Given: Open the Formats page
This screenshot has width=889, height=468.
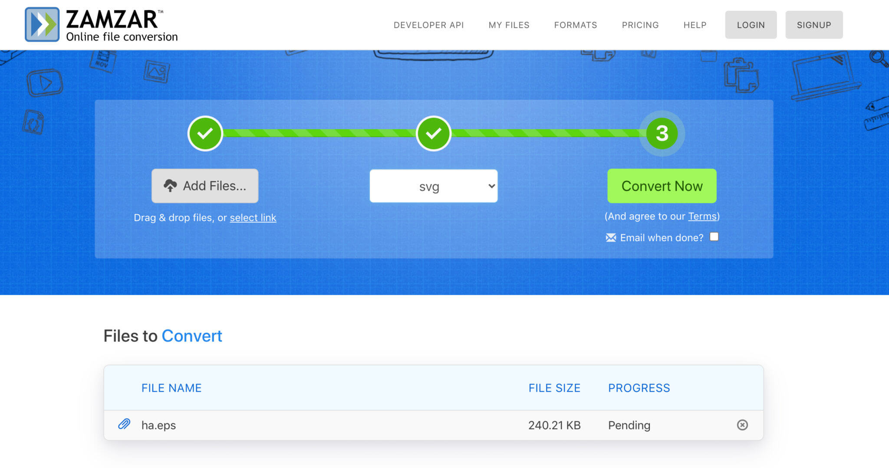Looking at the screenshot, I should (x=575, y=25).
